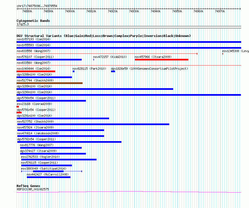This screenshot has width=249, height=208.
Task: Click the 74960k ruler tick label
Action: pos(198,11)
